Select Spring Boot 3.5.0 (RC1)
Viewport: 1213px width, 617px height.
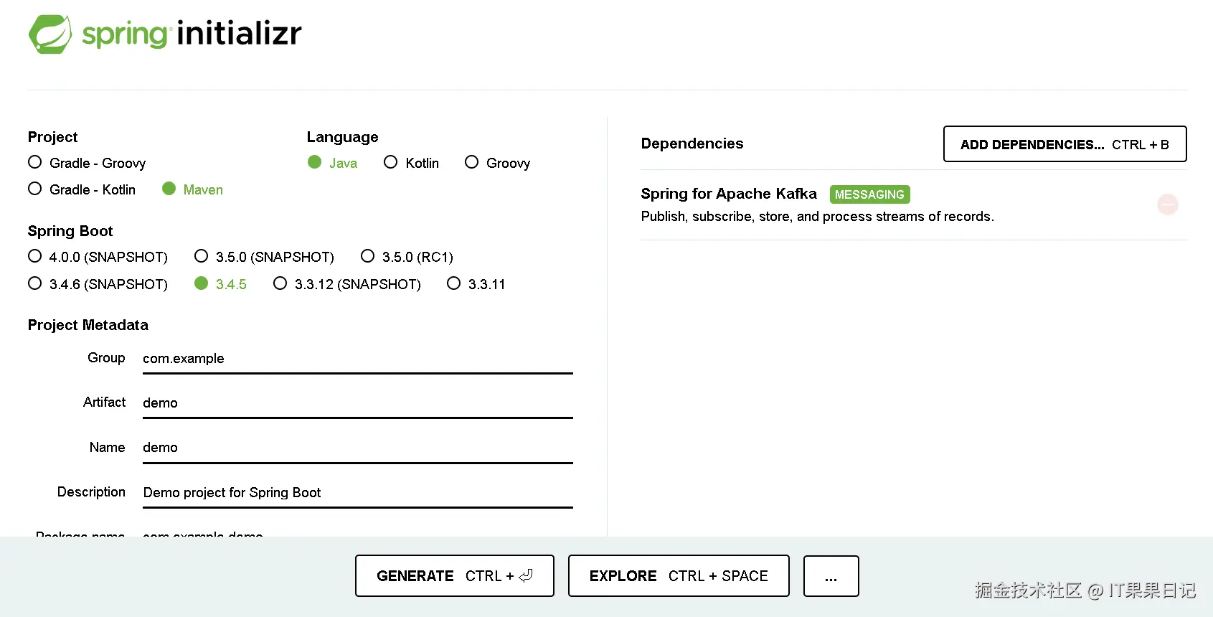[x=368, y=256]
